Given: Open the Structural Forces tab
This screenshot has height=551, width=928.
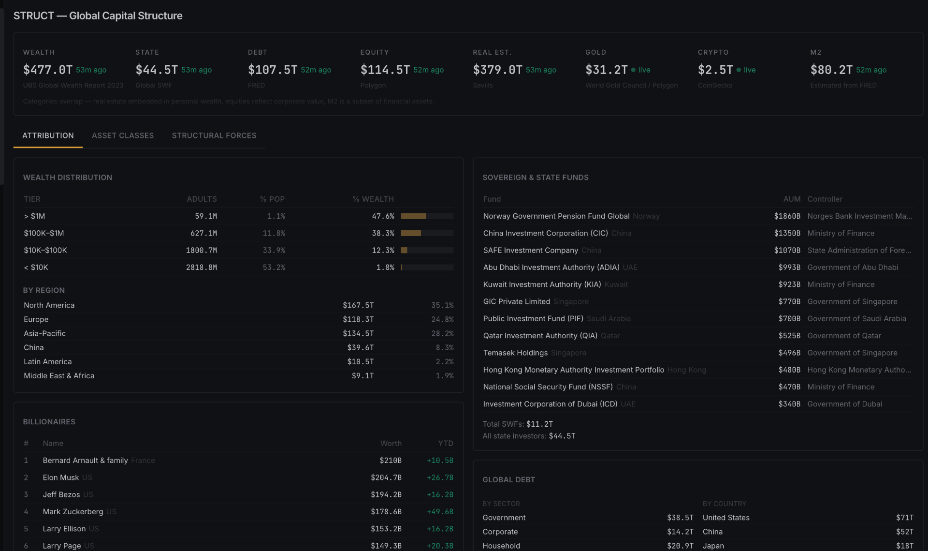Looking at the screenshot, I should pos(214,135).
